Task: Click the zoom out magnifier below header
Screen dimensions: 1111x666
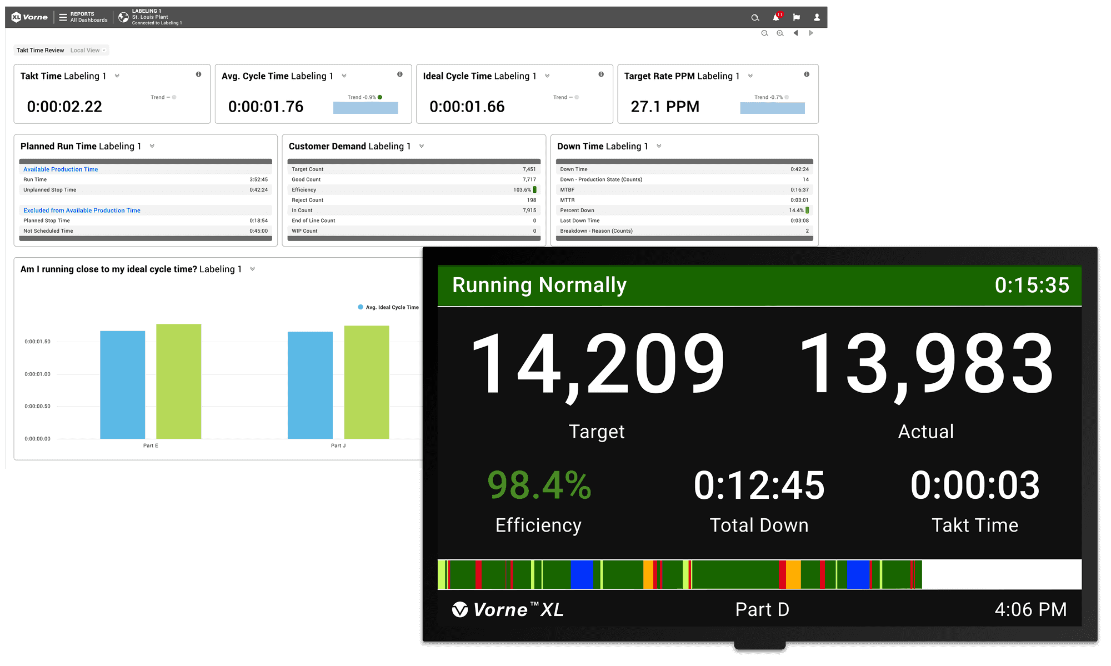Action: pos(764,33)
